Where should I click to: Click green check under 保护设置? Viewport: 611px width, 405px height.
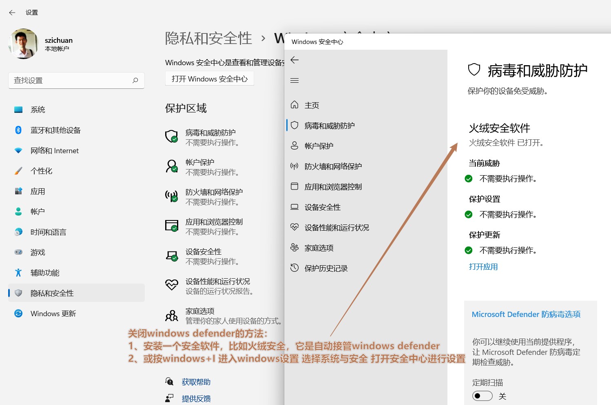(x=469, y=214)
